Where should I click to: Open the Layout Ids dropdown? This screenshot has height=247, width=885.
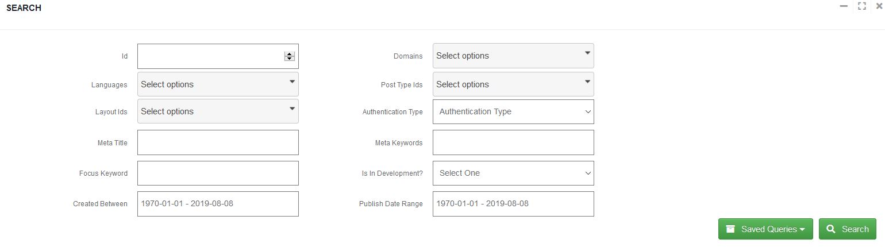pos(218,111)
